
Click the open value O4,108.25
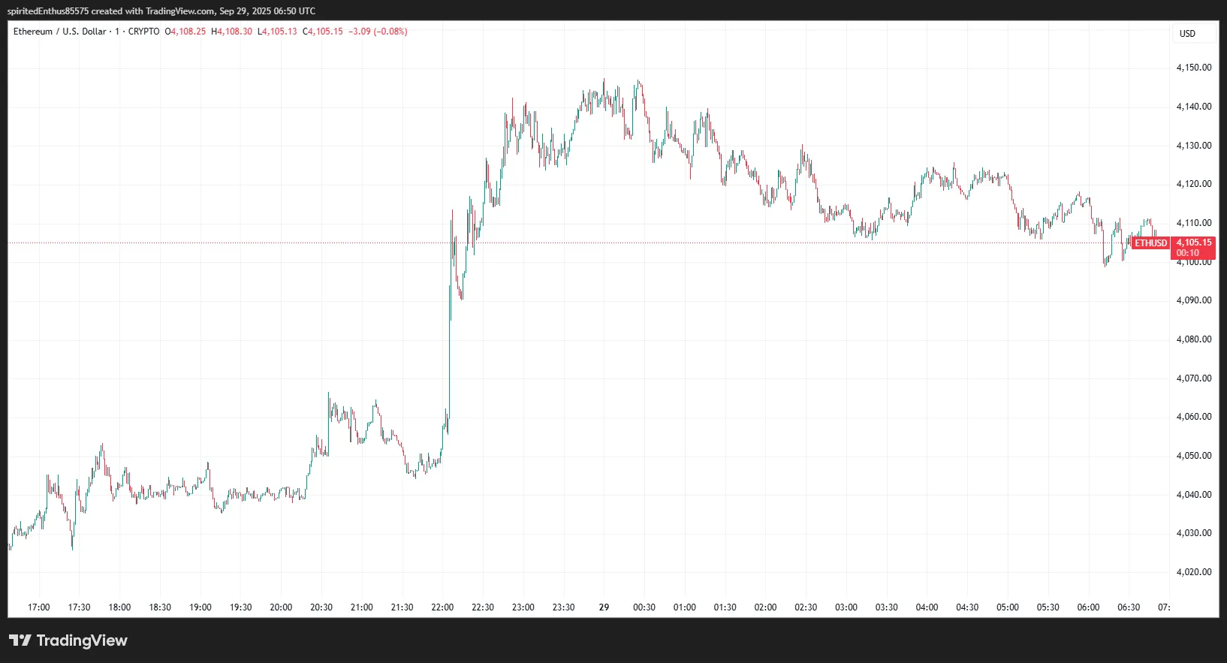pyautogui.click(x=185, y=32)
